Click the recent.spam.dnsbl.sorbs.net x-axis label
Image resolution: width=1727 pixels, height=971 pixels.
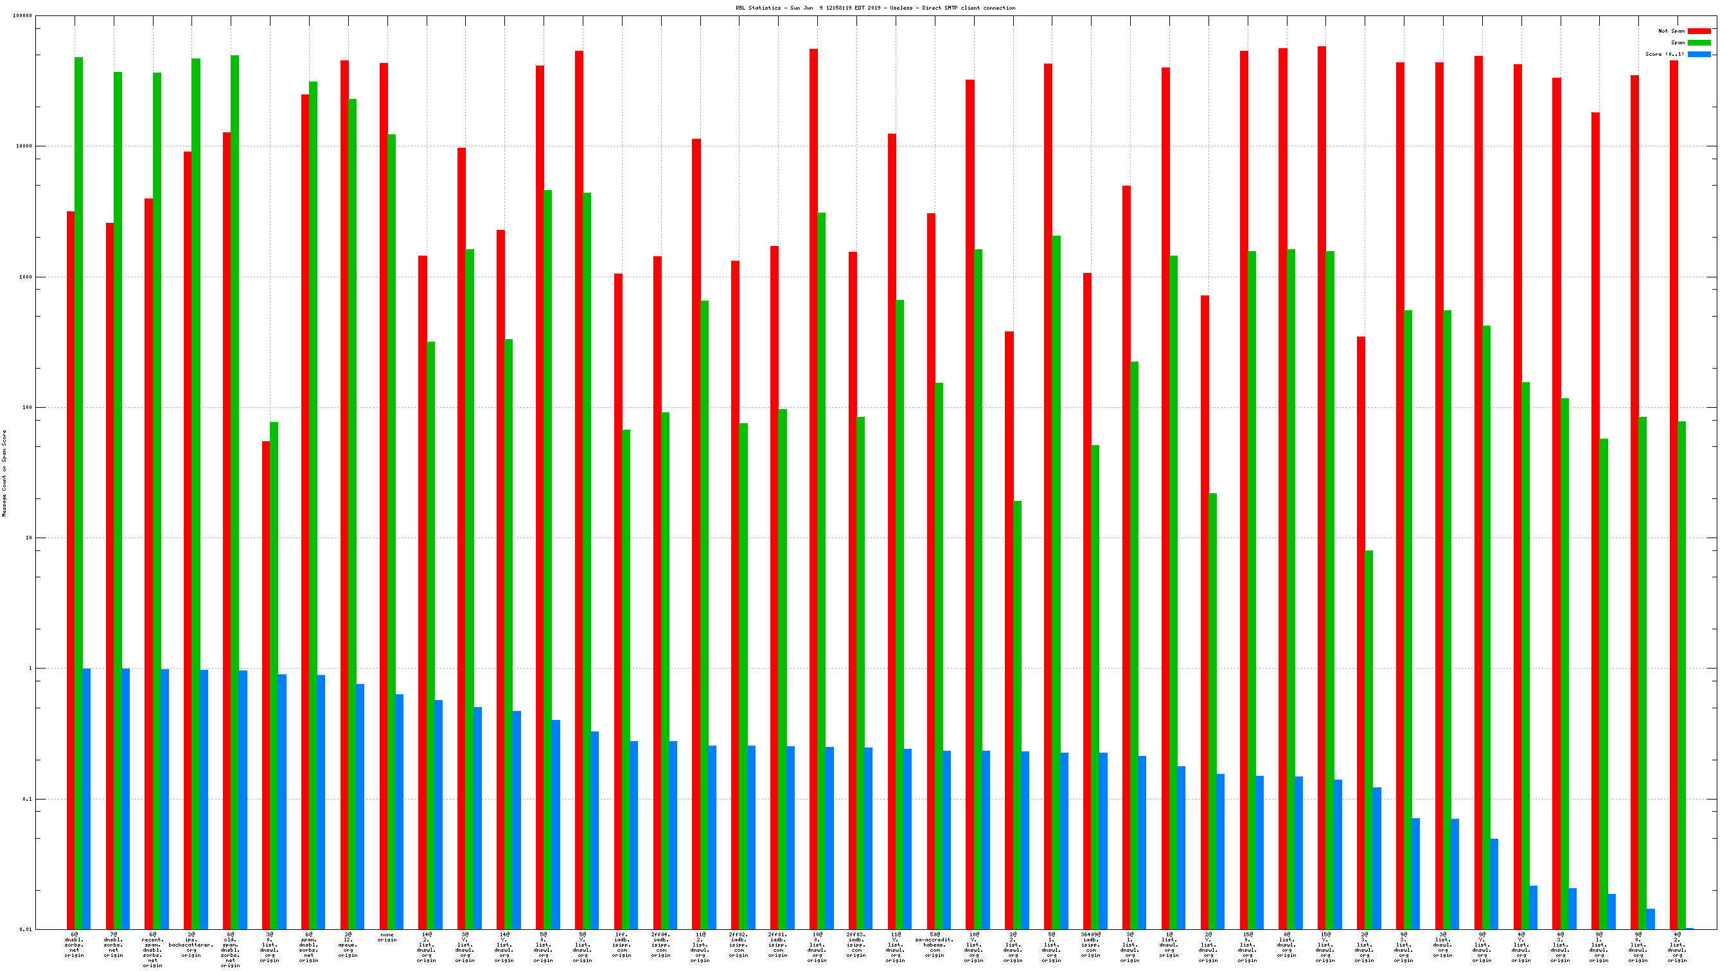153,950
